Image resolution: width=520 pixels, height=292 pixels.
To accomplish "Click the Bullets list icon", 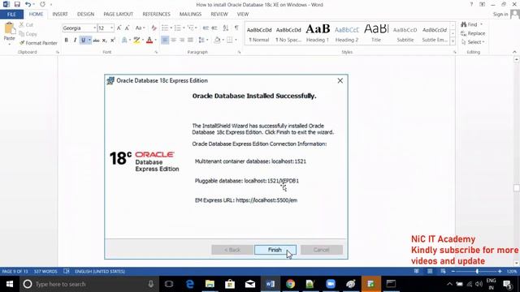I will [164, 28].
